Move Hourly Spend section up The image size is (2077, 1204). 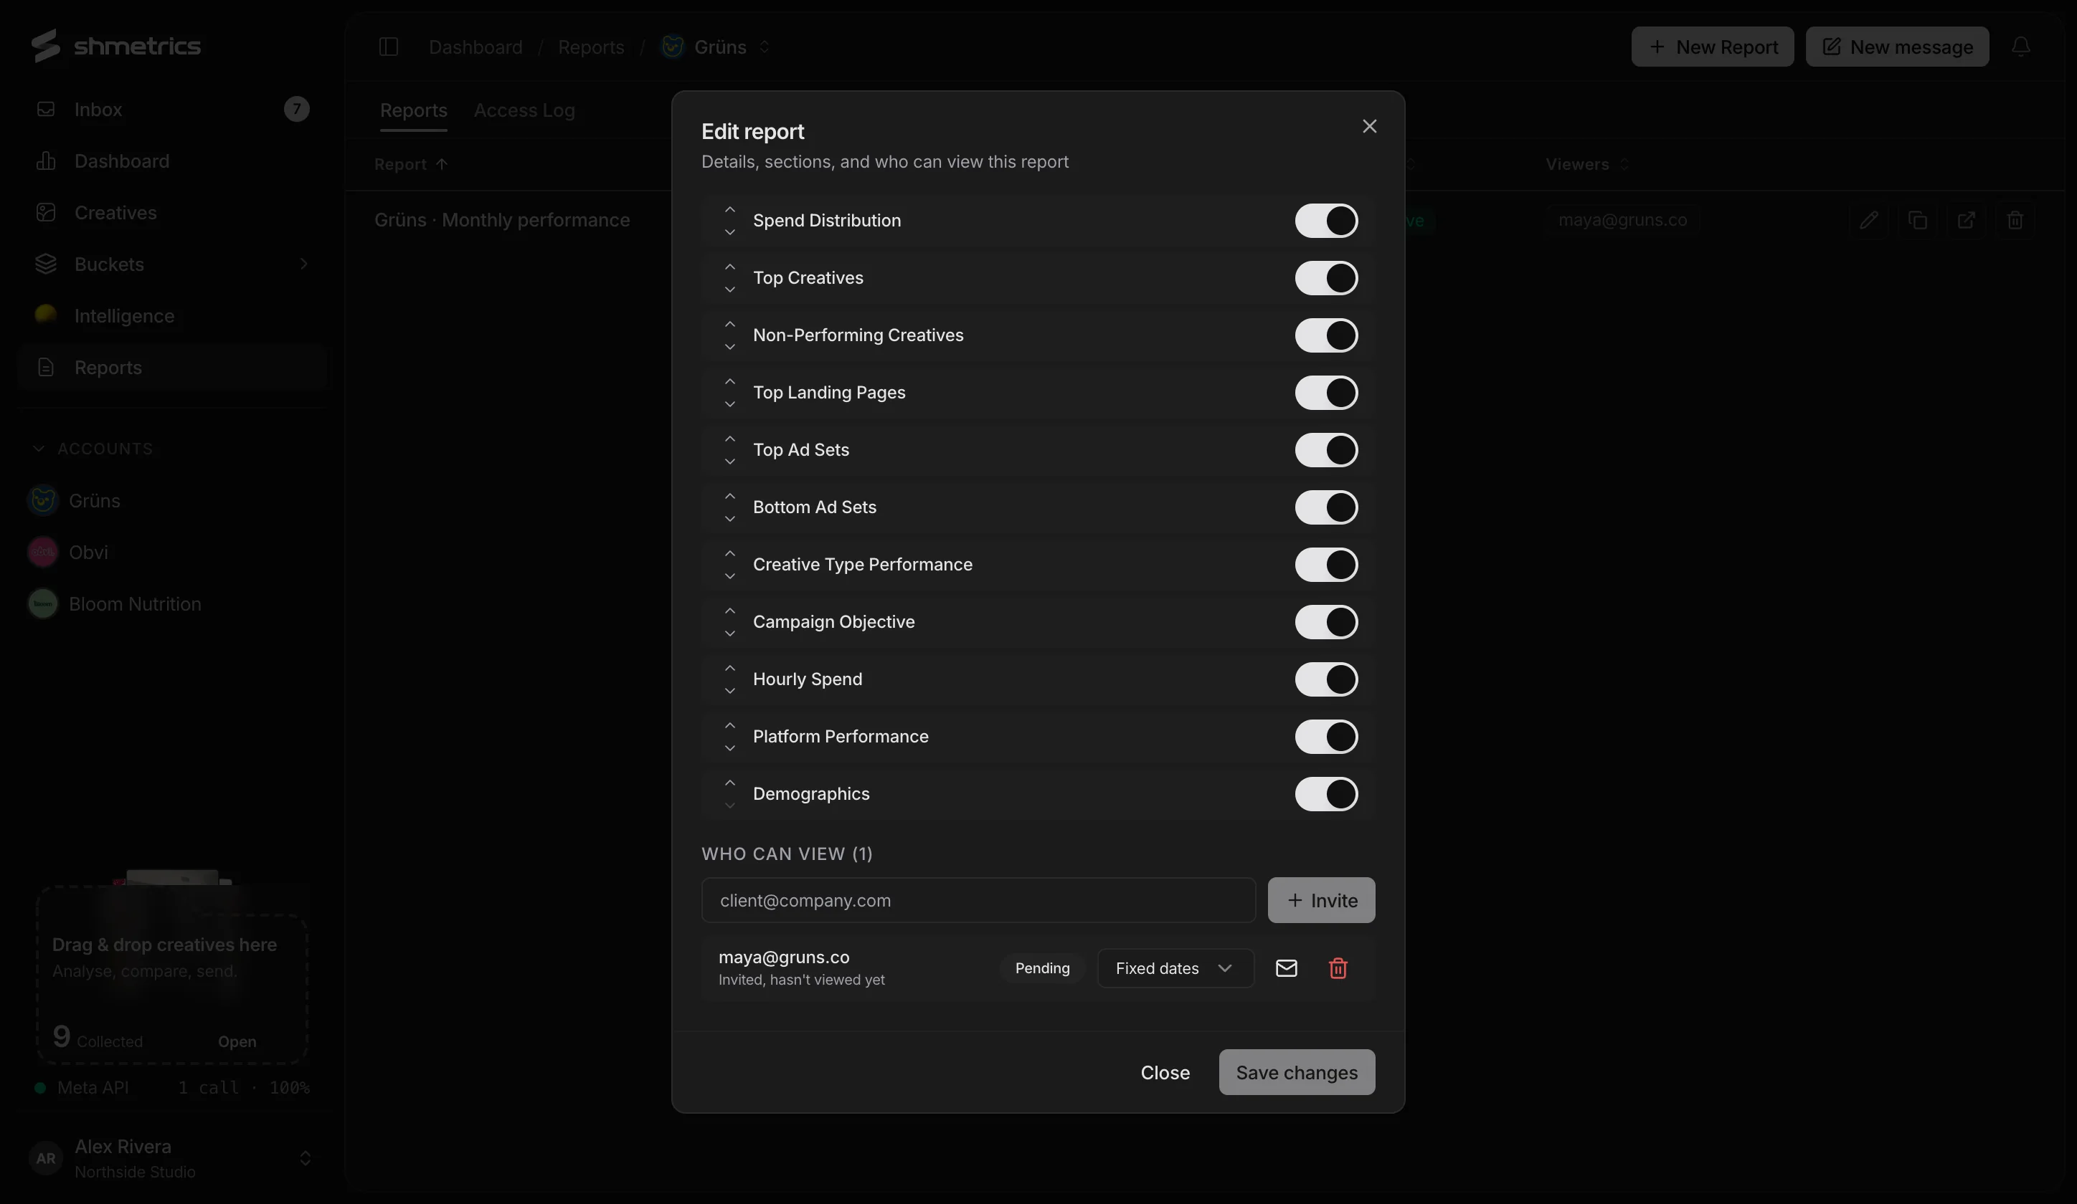coord(729,668)
